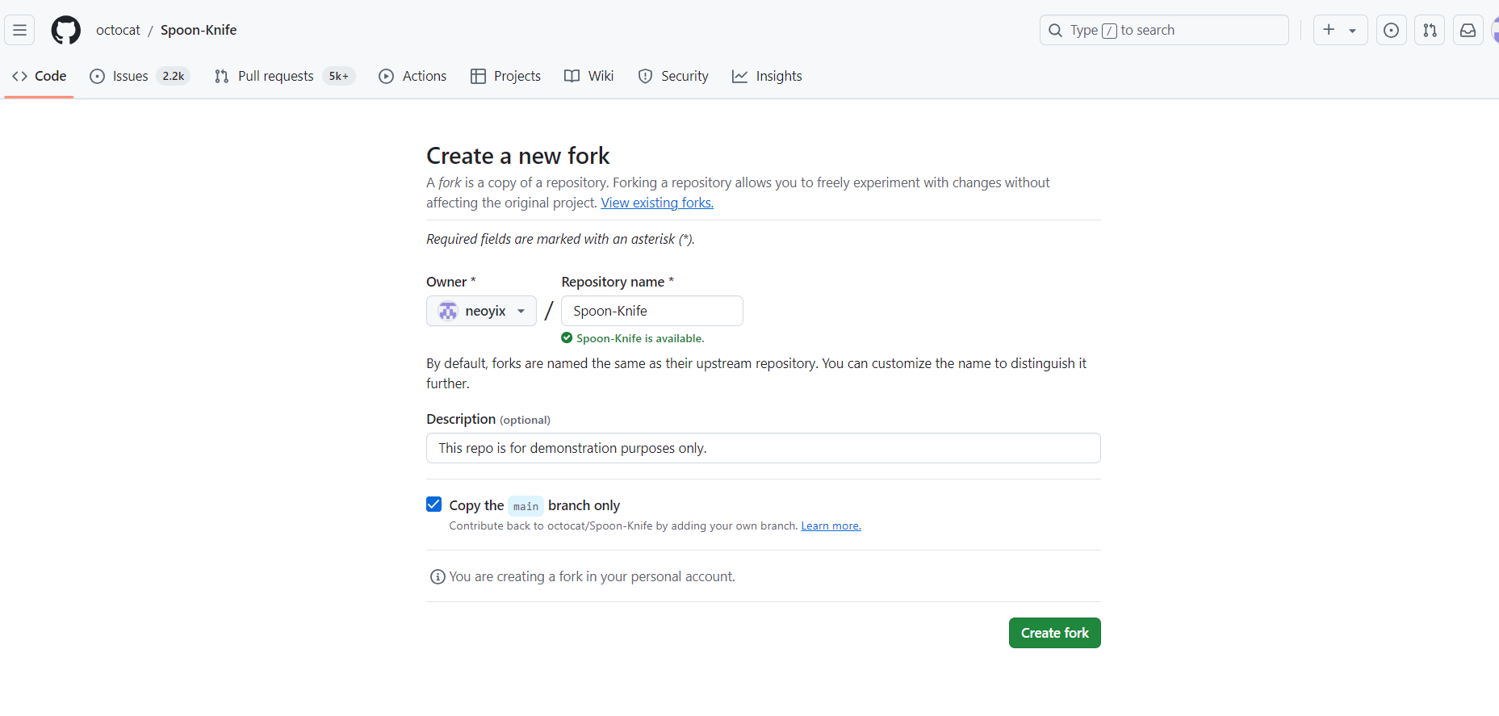
Task: Open the Issues tab
Action: click(x=140, y=76)
